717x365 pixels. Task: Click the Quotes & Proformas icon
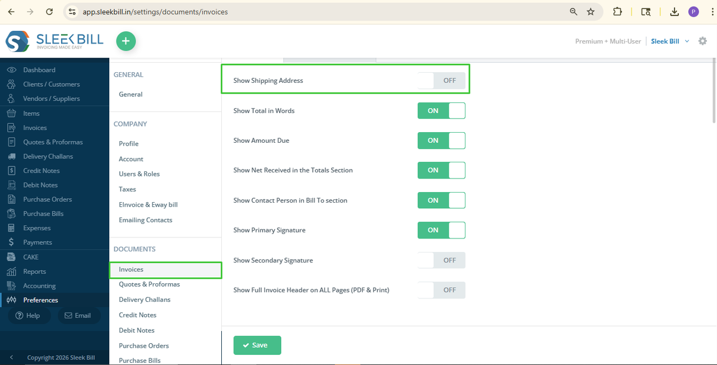(11, 142)
